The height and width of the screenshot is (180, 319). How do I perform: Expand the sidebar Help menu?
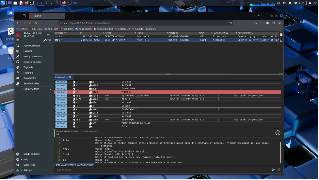coord(21,160)
